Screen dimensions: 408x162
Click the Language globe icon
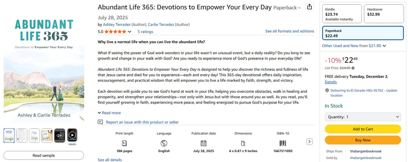(x=164, y=143)
